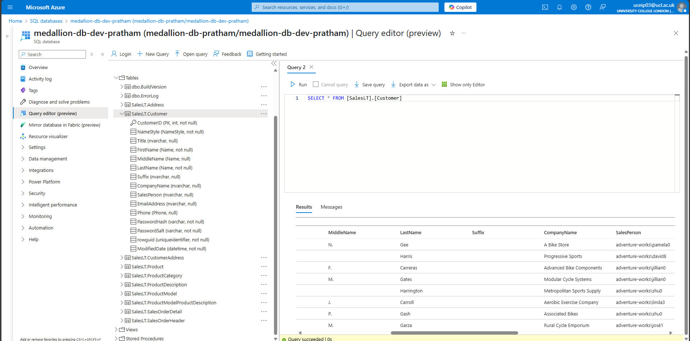Image resolution: width=690 pixels, height=341 pixels.
Task: Open Diagnose and solve problems
Action: point(59,102)
